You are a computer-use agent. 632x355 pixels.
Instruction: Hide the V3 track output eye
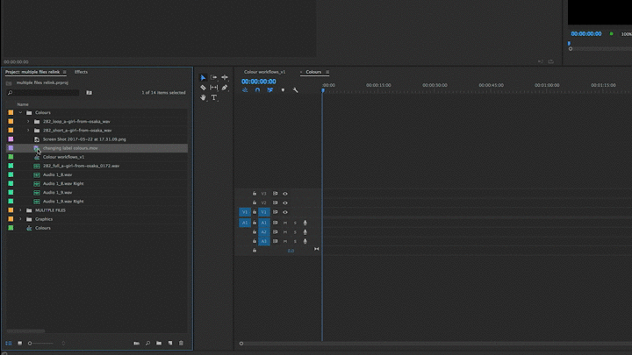point(285,194)
